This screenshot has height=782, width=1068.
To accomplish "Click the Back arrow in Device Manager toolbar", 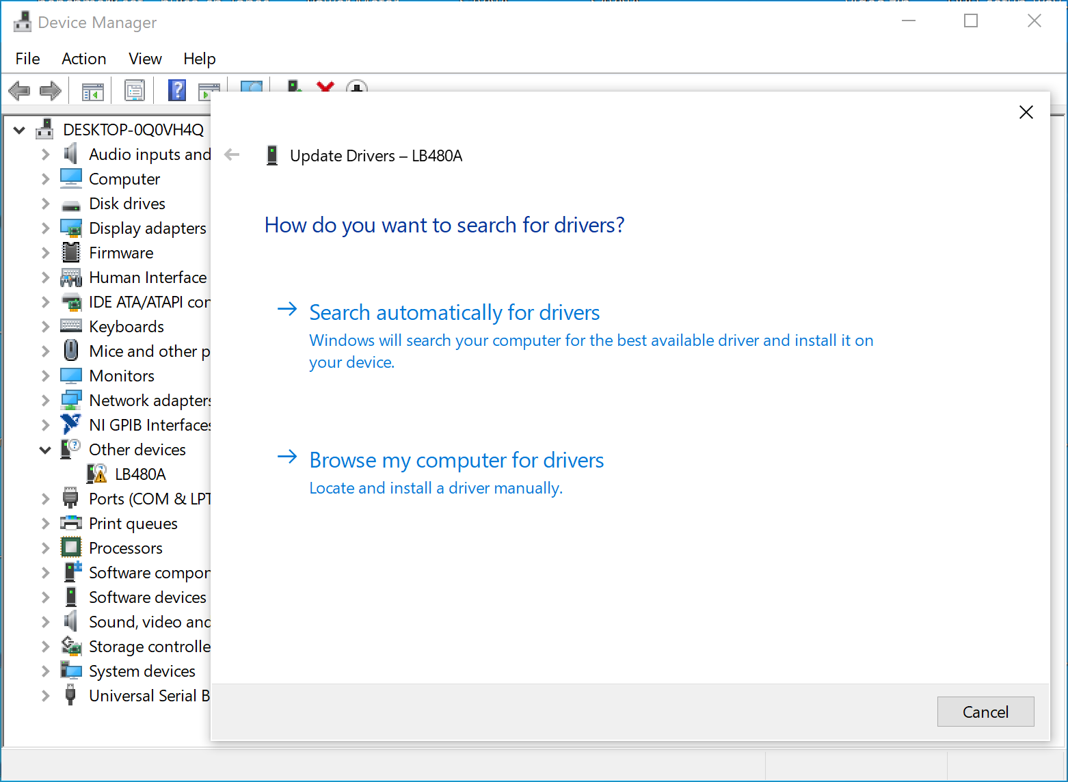I will pyautogui.click(x=19, y=90).
